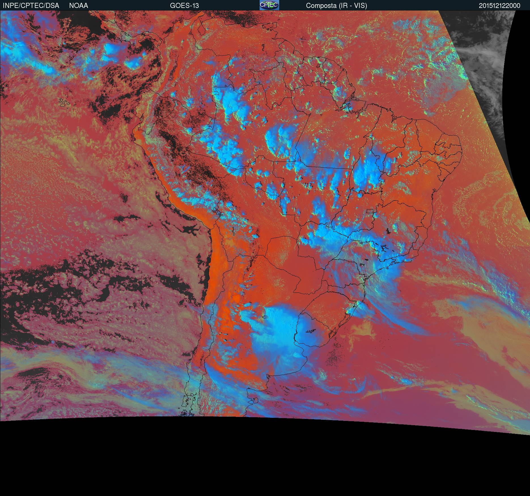Select the NOAA label in the header
This screenshot has width=530, height=496.
pyautogui.click(x=79, y=6)
